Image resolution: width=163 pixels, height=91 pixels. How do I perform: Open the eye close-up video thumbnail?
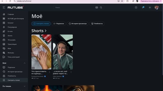pos(79,88)
